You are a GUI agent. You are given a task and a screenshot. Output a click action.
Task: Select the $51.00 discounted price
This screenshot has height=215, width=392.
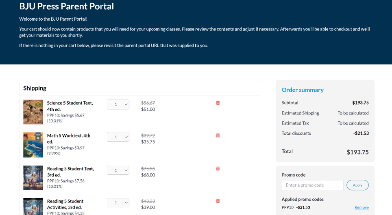[148, 109]
